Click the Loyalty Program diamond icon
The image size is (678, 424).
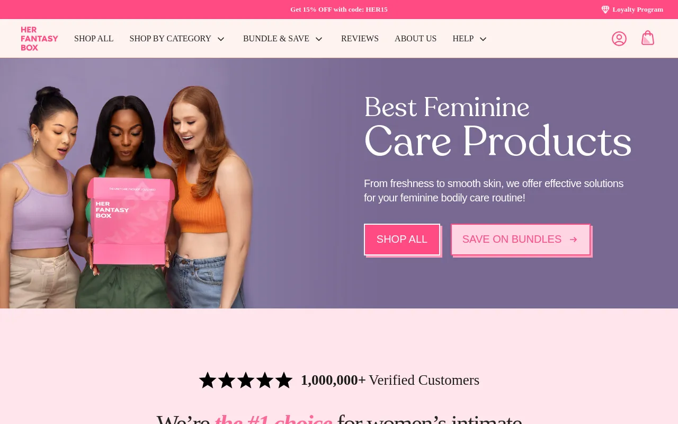605,10
